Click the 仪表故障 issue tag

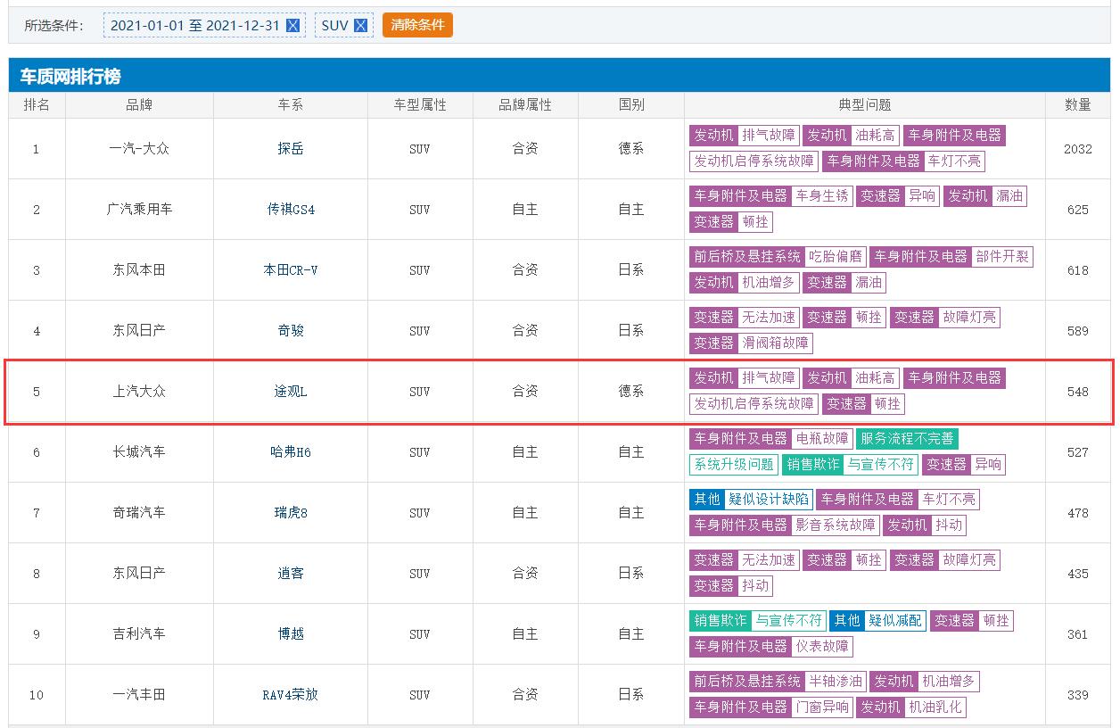[x=822, y=647]
